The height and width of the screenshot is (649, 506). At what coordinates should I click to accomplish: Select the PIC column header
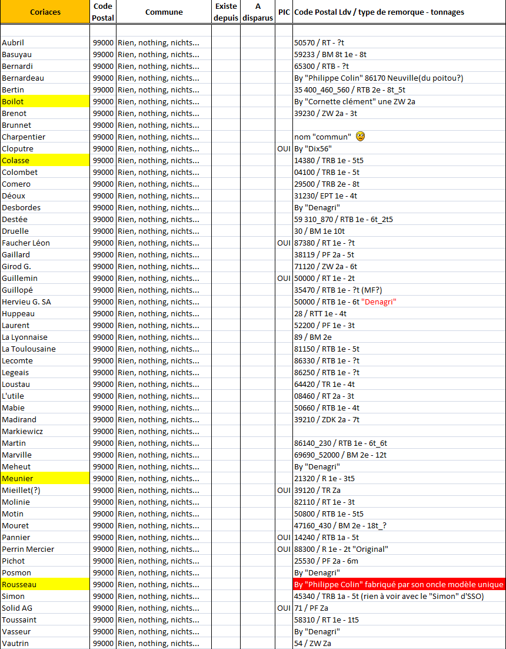tap(284, 12)
